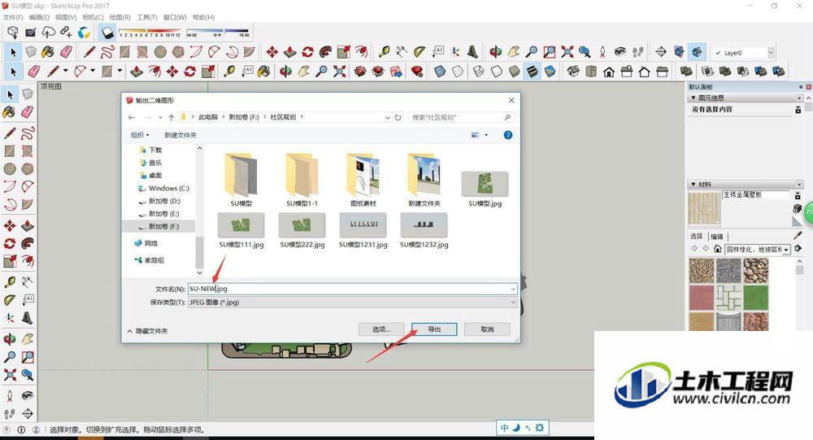Viewport: 813px width, 440px height.
Task: Expand the Rectangle tool dropdown arrow in the third toolbar row
Action: (x=120, y=71)
